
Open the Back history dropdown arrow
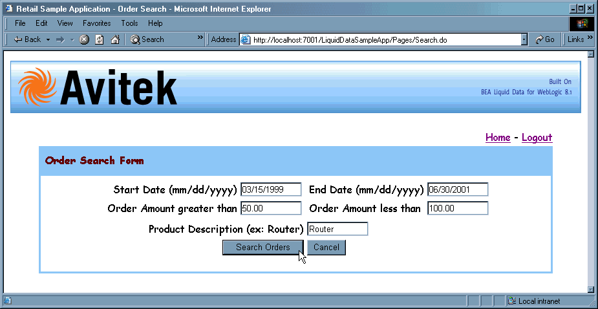pyautogui.click(x=48, y=39)
